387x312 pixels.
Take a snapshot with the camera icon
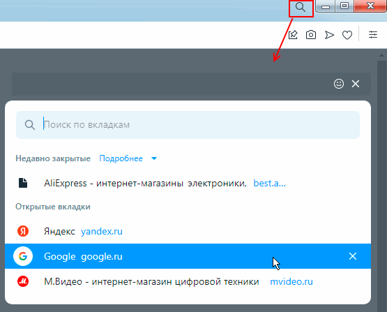311,35
